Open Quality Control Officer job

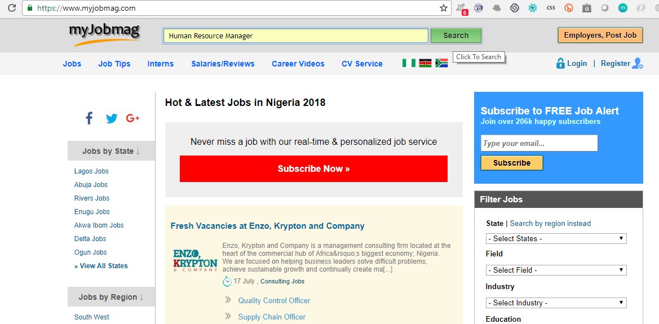(x=274, y=300)
